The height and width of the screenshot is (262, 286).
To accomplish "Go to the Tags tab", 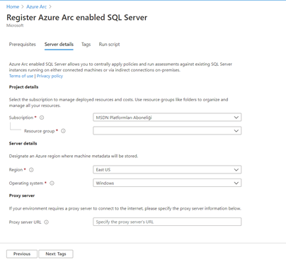I will (x=86, y=45).
